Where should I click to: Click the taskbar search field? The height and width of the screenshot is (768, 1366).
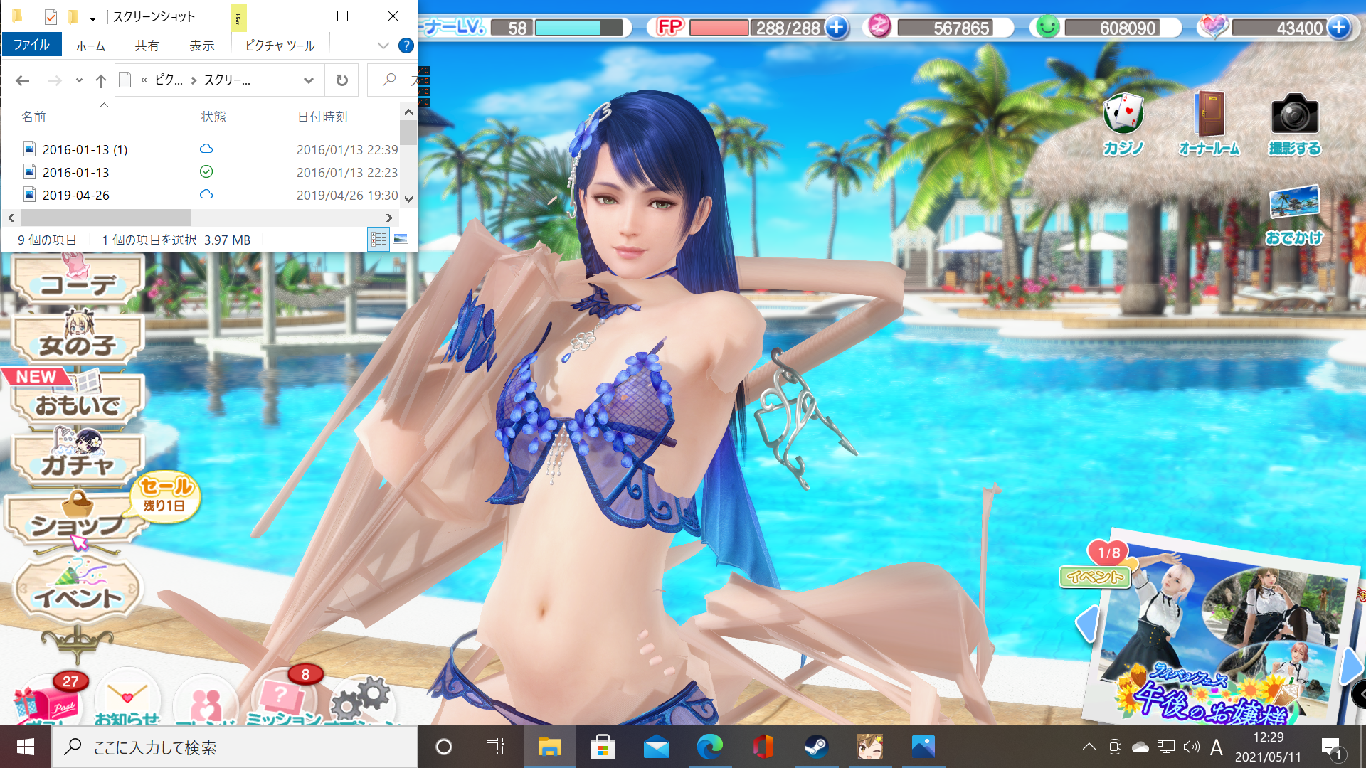coord(235,747)
